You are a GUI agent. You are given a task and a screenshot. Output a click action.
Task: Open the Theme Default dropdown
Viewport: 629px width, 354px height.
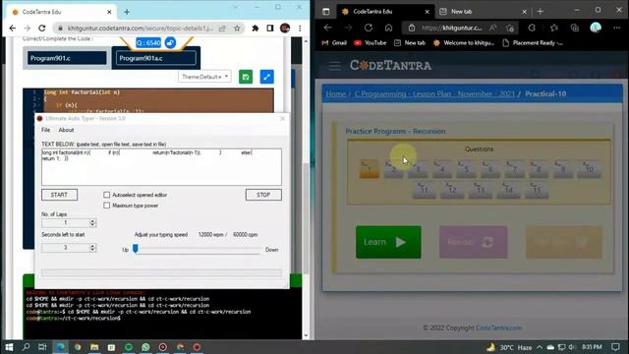[204, 77]
